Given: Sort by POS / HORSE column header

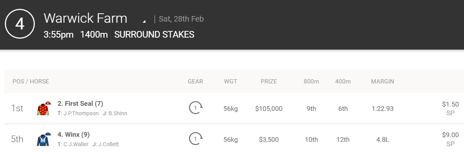Looking at the screenshot, I should pos(31,81).
